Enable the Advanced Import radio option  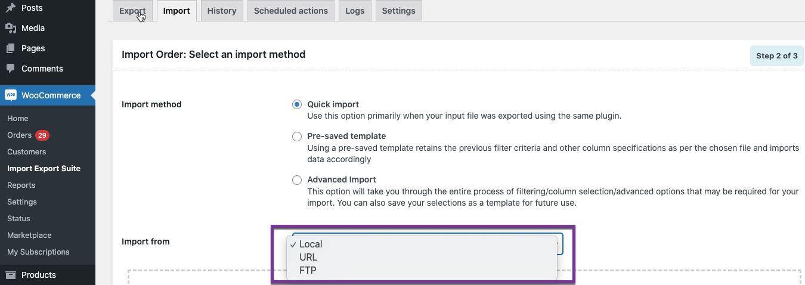click(297, 179)
